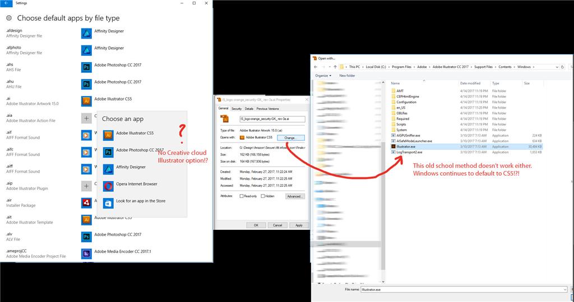The width and height of the screenshot is (574, 302).
Task: Click Affinity Designer icon for .afdesign
Action: [x=86, y=34]
